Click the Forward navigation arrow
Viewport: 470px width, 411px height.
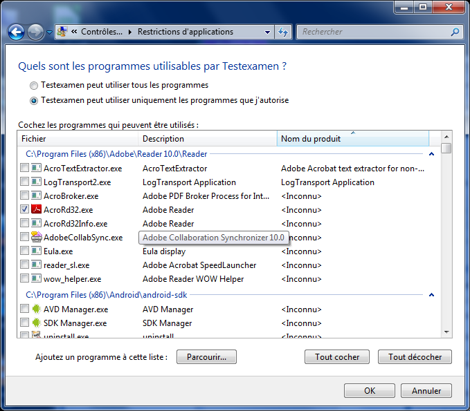click(x=35, y=32)
